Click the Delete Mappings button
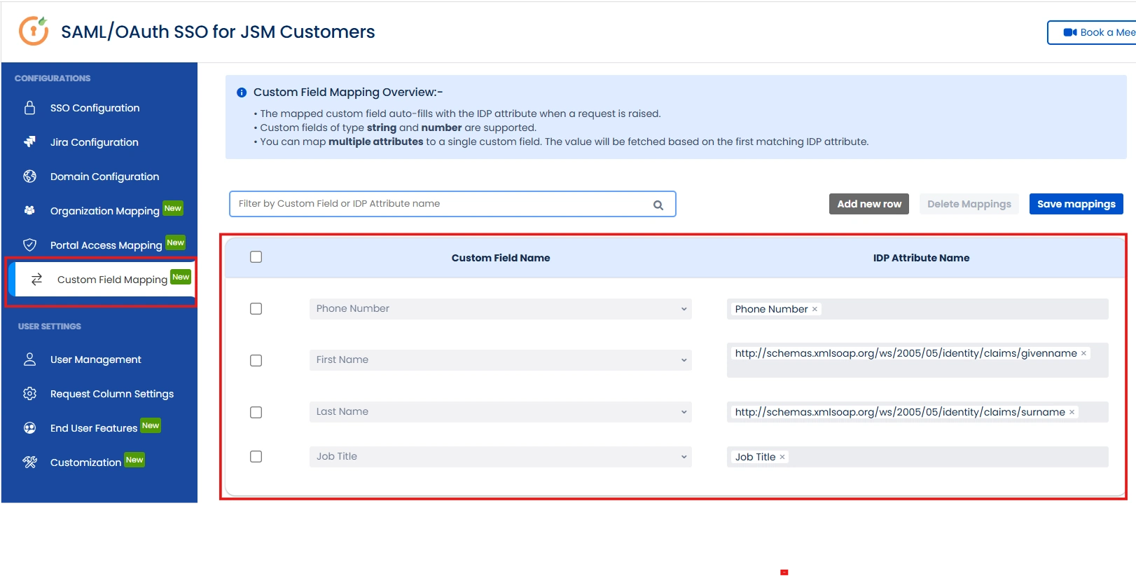 click(x=969, y=204)
